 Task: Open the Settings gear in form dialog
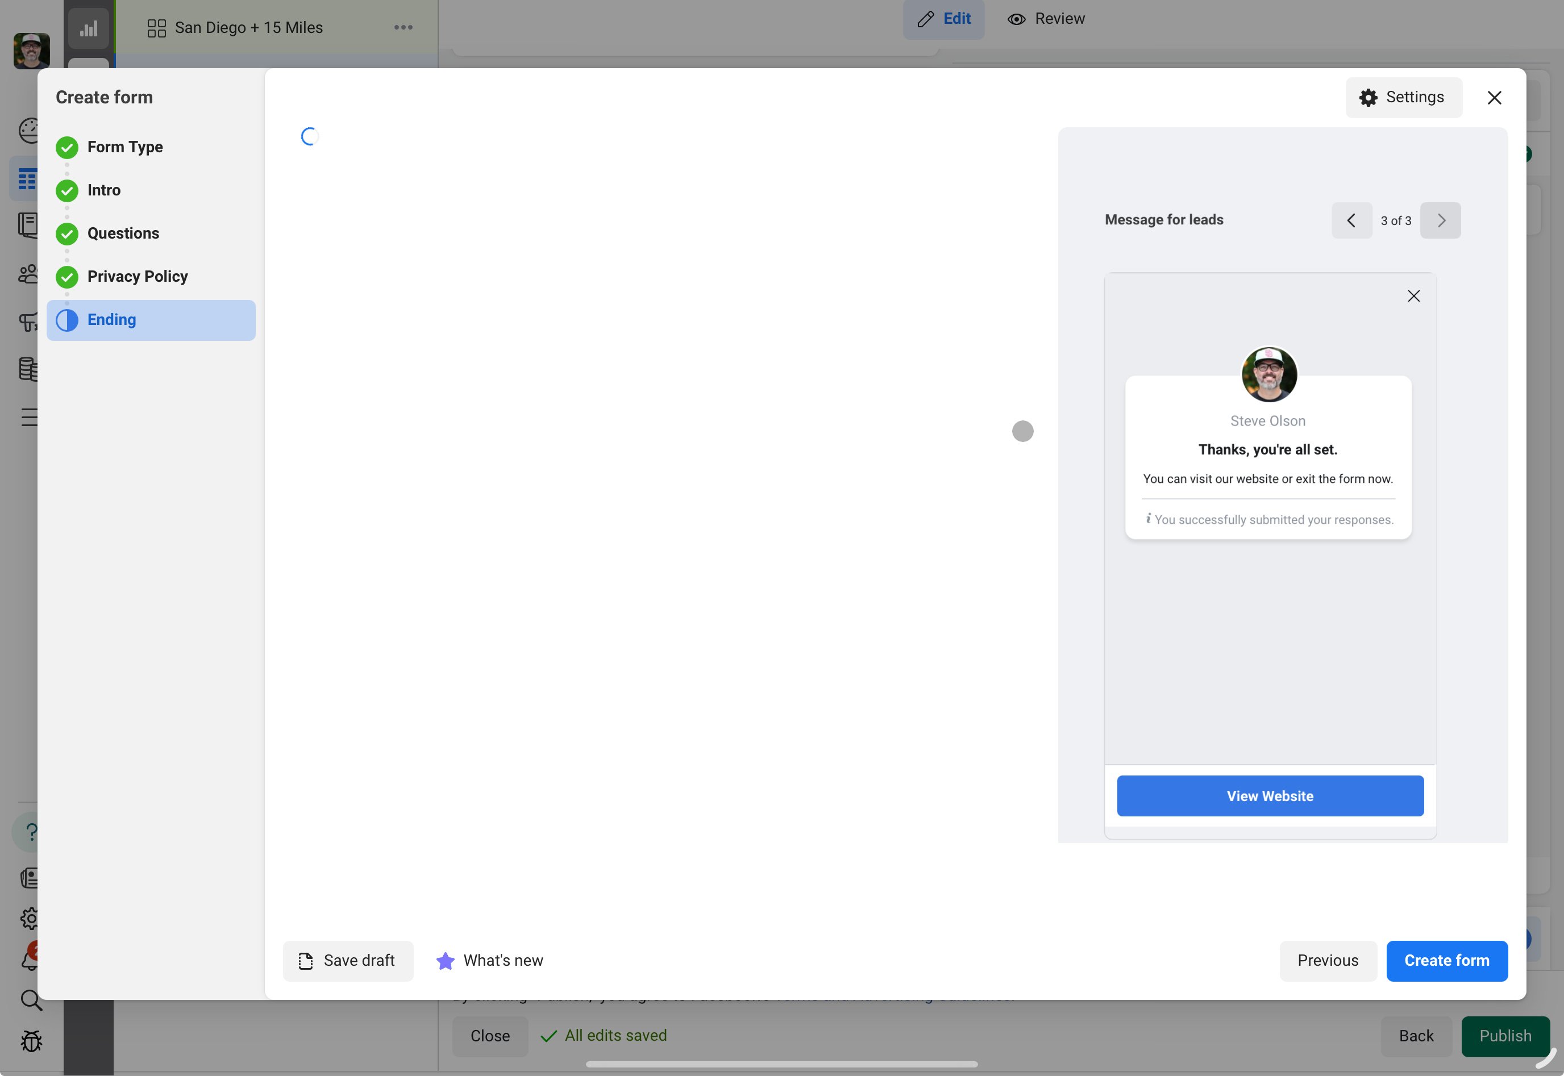1403,98
